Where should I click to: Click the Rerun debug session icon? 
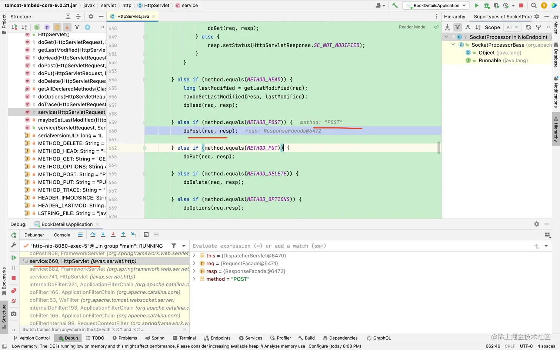14,235
